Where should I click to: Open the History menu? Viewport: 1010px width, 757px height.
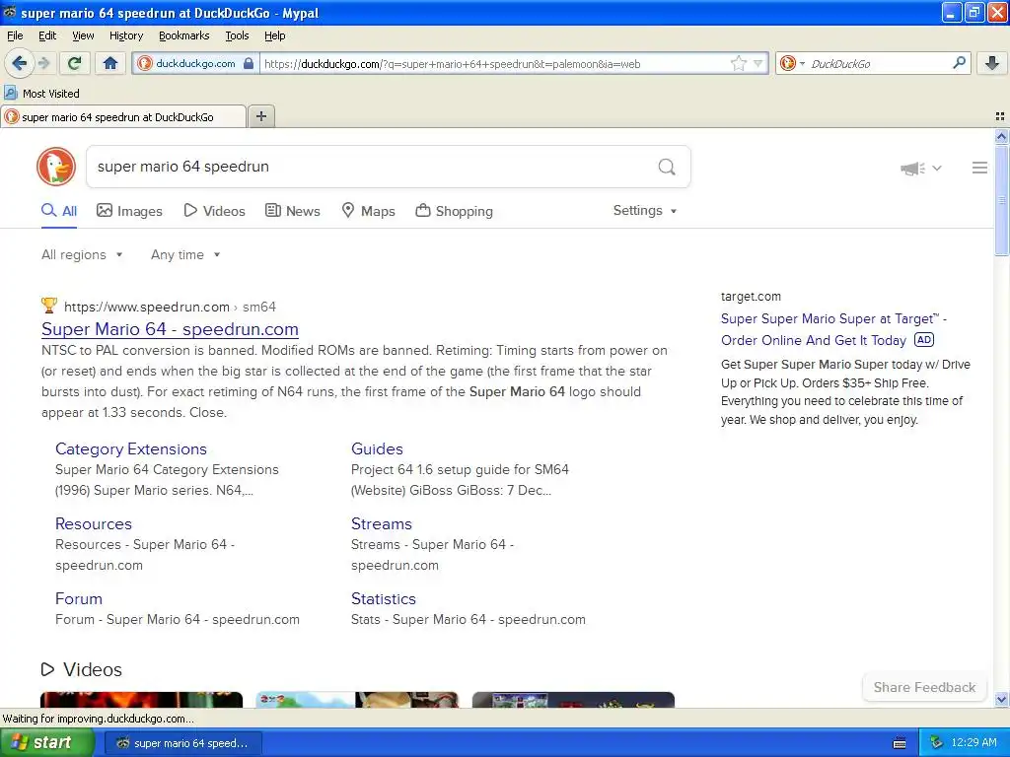tap(125, 35)
